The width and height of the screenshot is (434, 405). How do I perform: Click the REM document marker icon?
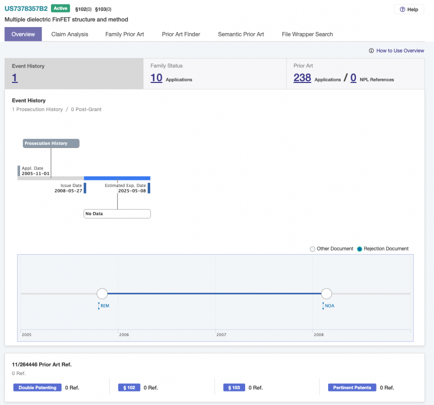click(x=99, y=306)
